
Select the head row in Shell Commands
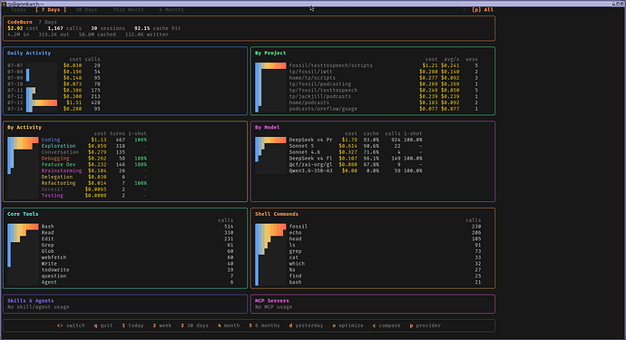coord(368,239)
